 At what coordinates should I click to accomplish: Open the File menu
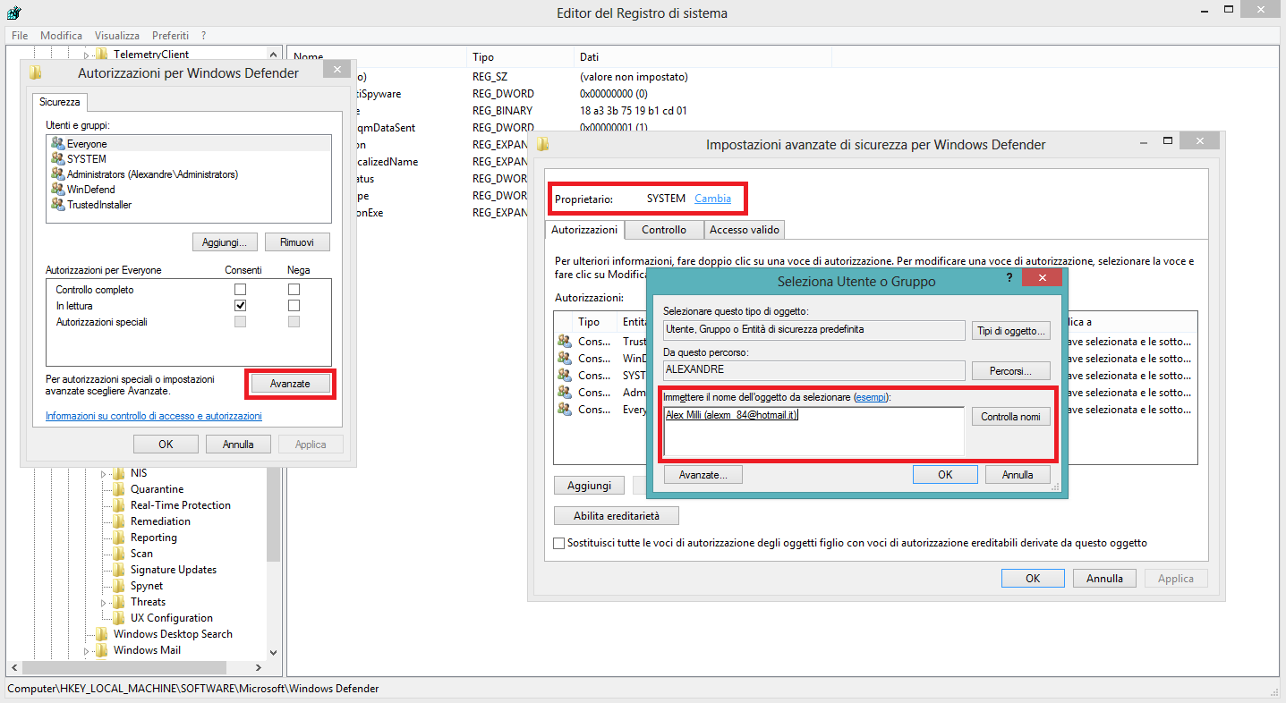tap(20, 36)
